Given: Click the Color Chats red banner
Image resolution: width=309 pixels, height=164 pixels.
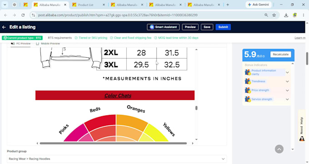Looking at the screenshot, I should coord(115,95).
